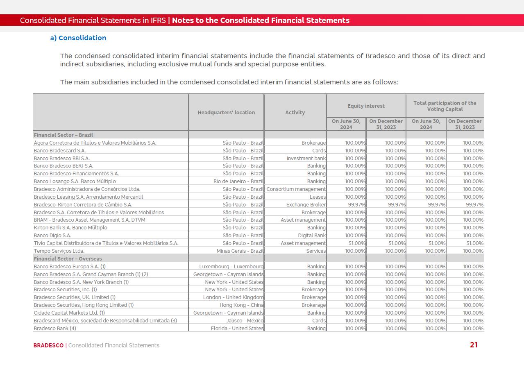The height and width of the screenshot is (365, 524).
Task: Click the 'Digital Bank' activity cell
Action: pyautogui.click(x=311, y=235)
